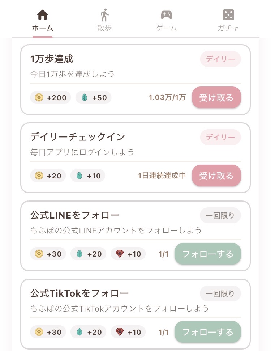Viewport: 271px width, 351px height.
Task: Tap the Home house icon
Action: coord(43,15)
